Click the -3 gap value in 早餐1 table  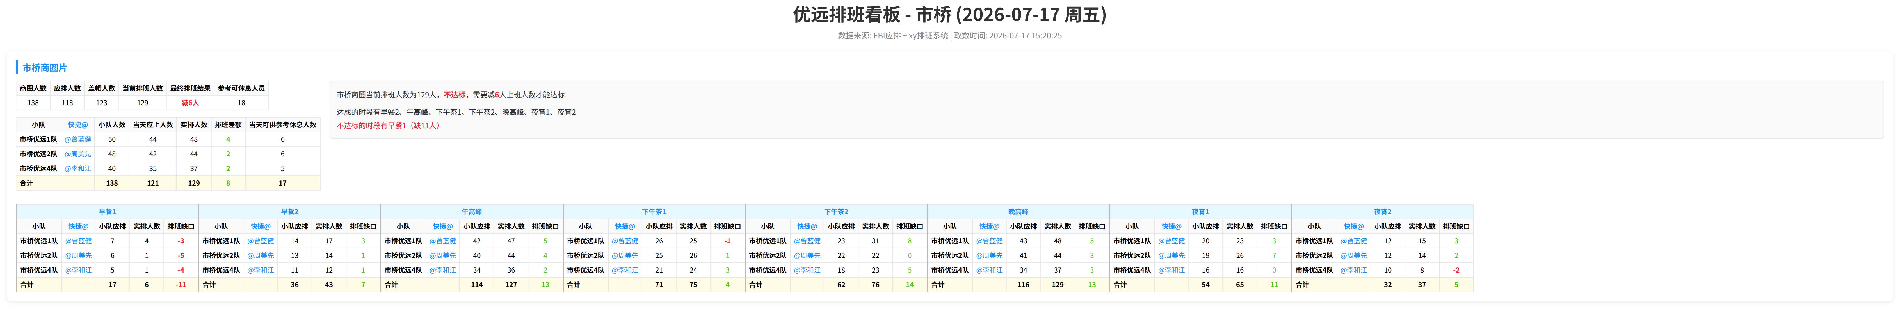point(181,241)
